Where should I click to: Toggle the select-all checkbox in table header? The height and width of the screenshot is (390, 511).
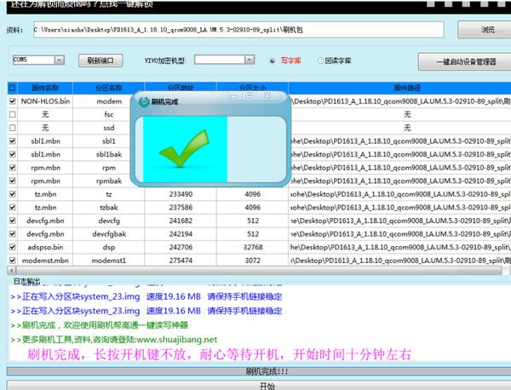(x=13, y=88)
